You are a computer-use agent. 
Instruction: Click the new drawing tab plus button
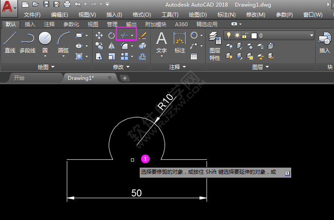125,78
